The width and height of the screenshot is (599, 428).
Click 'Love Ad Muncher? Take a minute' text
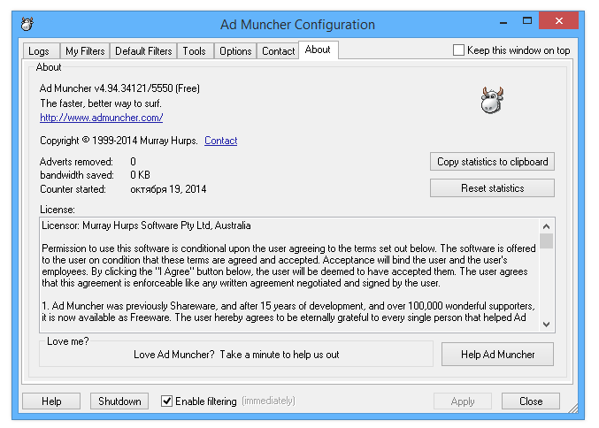(x=236, y=355)
